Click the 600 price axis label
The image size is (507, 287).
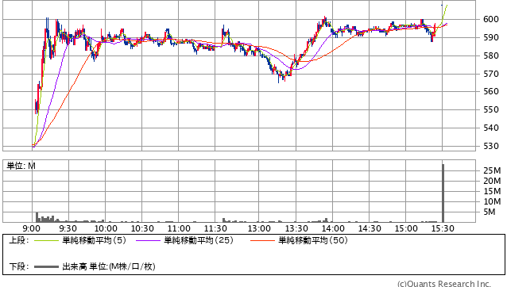pos(491,19)
